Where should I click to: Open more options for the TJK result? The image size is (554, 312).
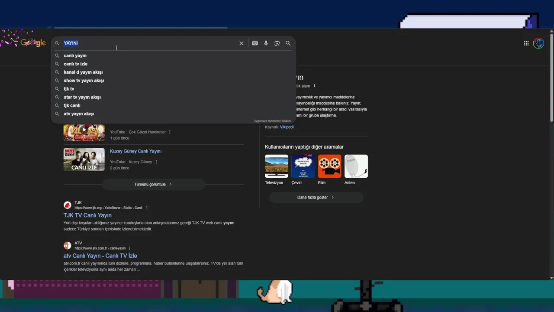click(147, 208)
